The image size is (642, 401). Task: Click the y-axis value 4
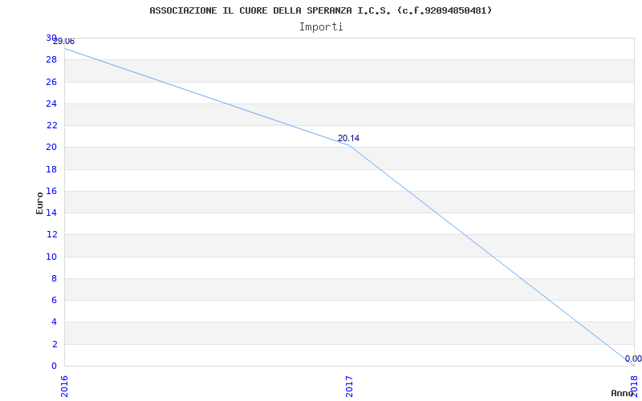point(55,322)
